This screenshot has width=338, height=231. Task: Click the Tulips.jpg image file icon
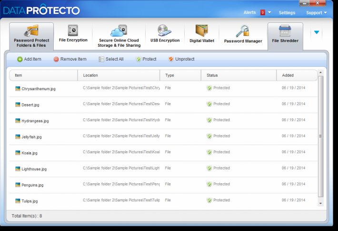tap(18, 201)
